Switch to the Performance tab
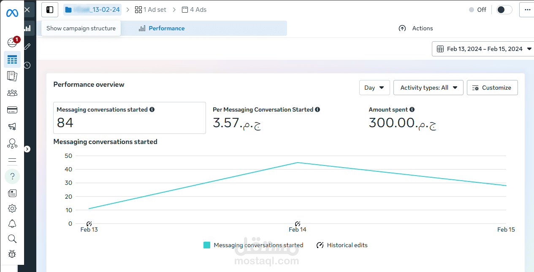The image size is (534, 272). [162, 28]
